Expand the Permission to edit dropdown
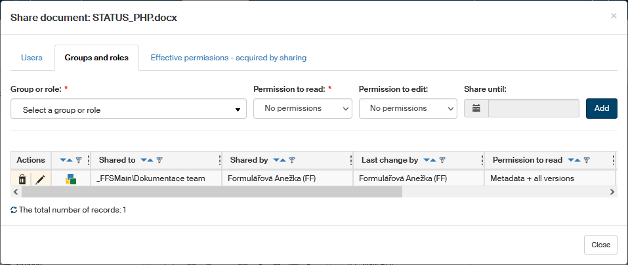Image resolution: width=628 pixels, height=265 pixels. pyautogui.click(x=408, y=108)
